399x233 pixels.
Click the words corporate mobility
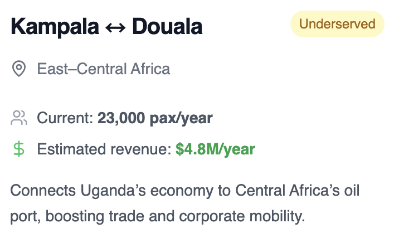pos(242,217)
